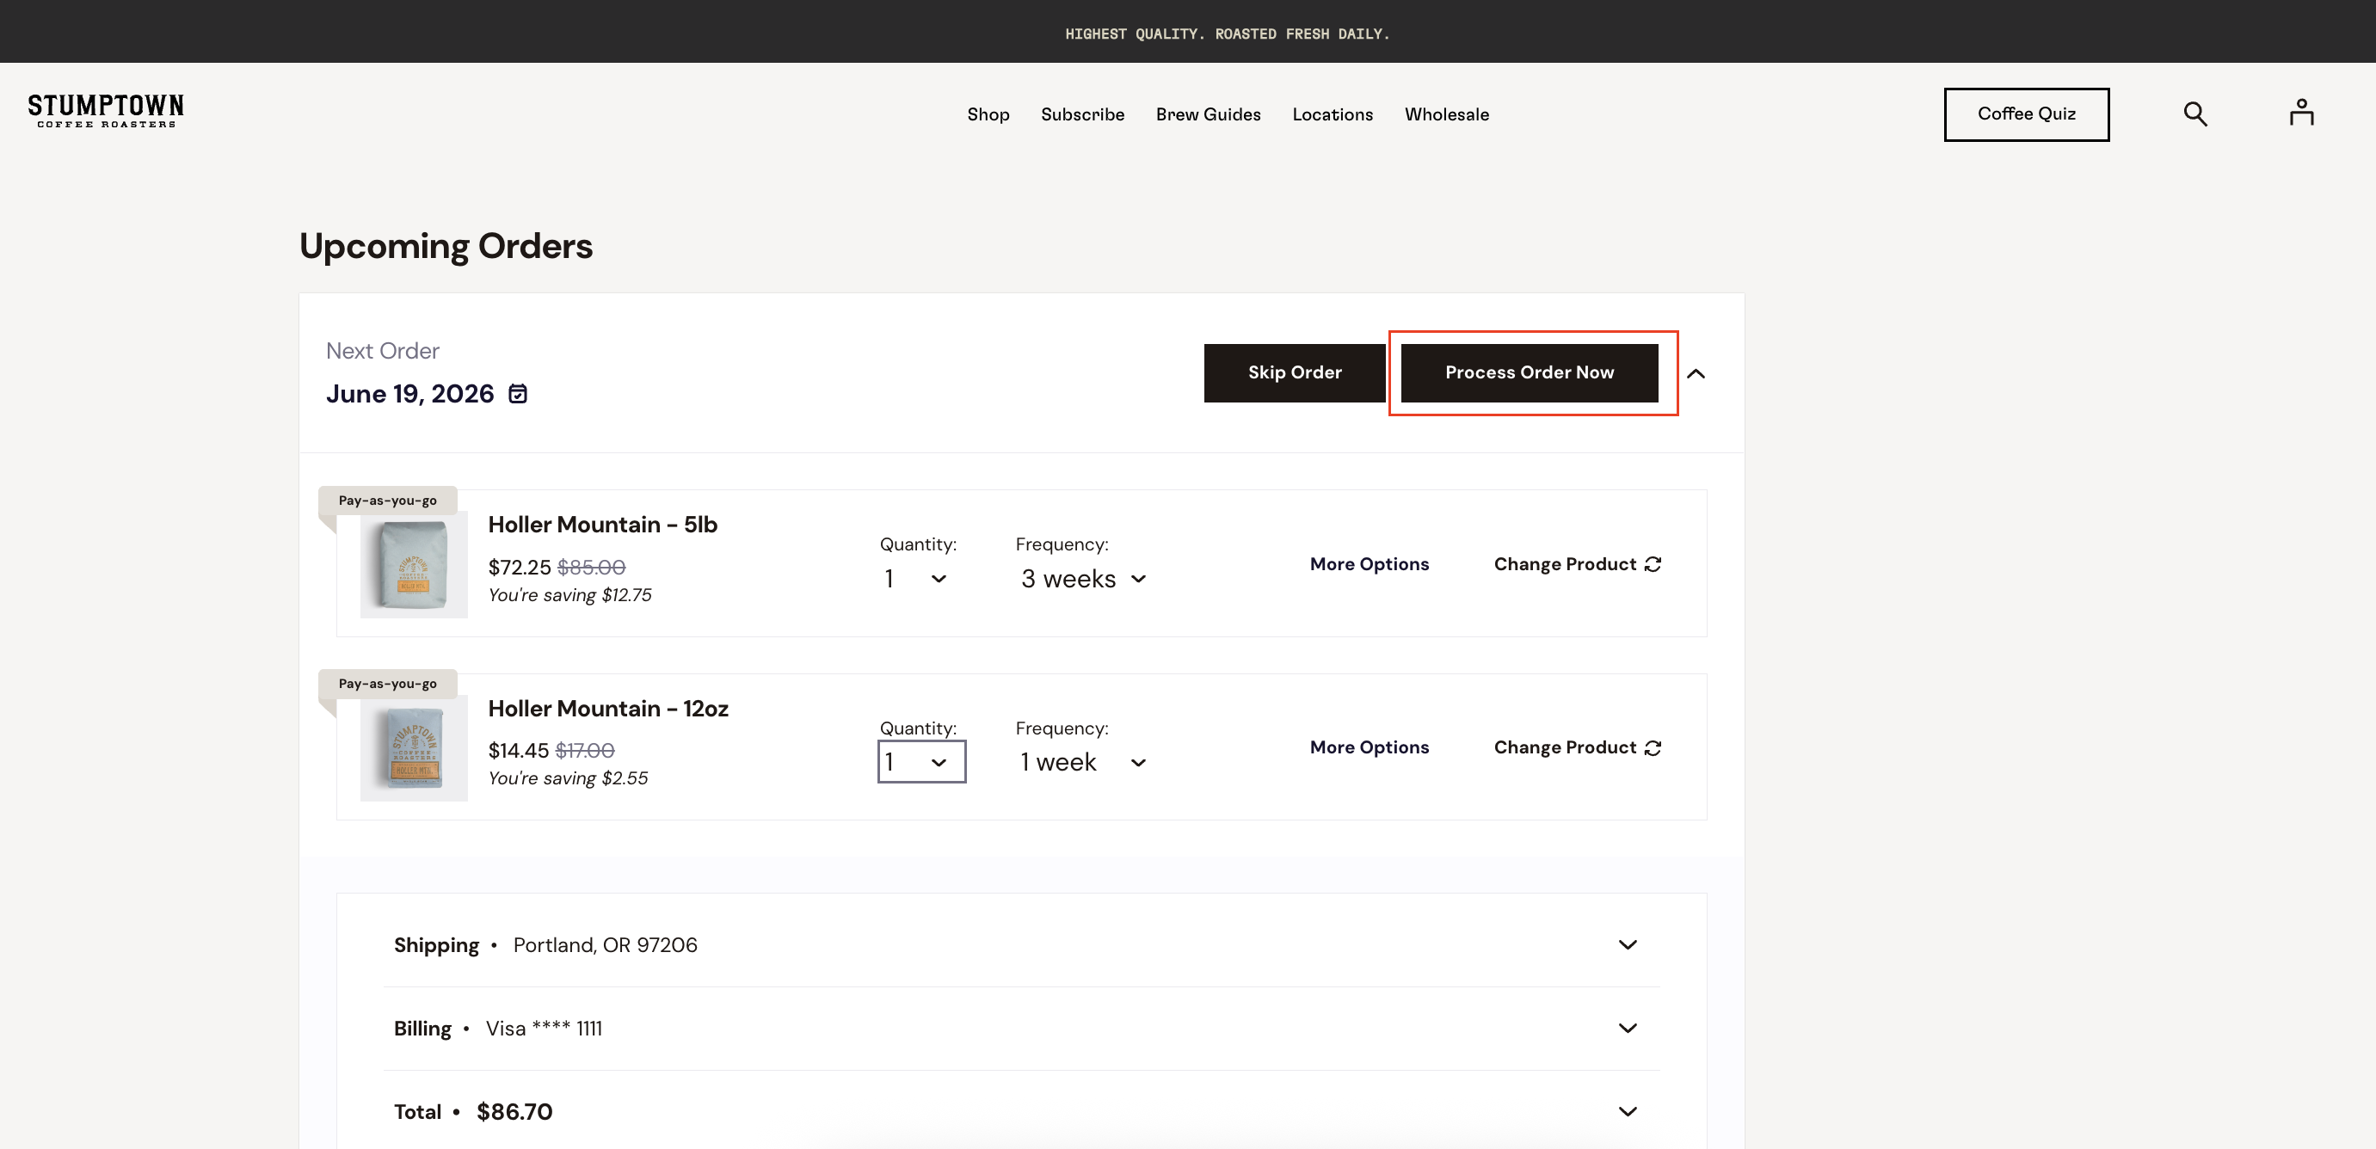
Task: Click the Holler Mountain 12oz bag thumbnail
Action: (413, 747)
